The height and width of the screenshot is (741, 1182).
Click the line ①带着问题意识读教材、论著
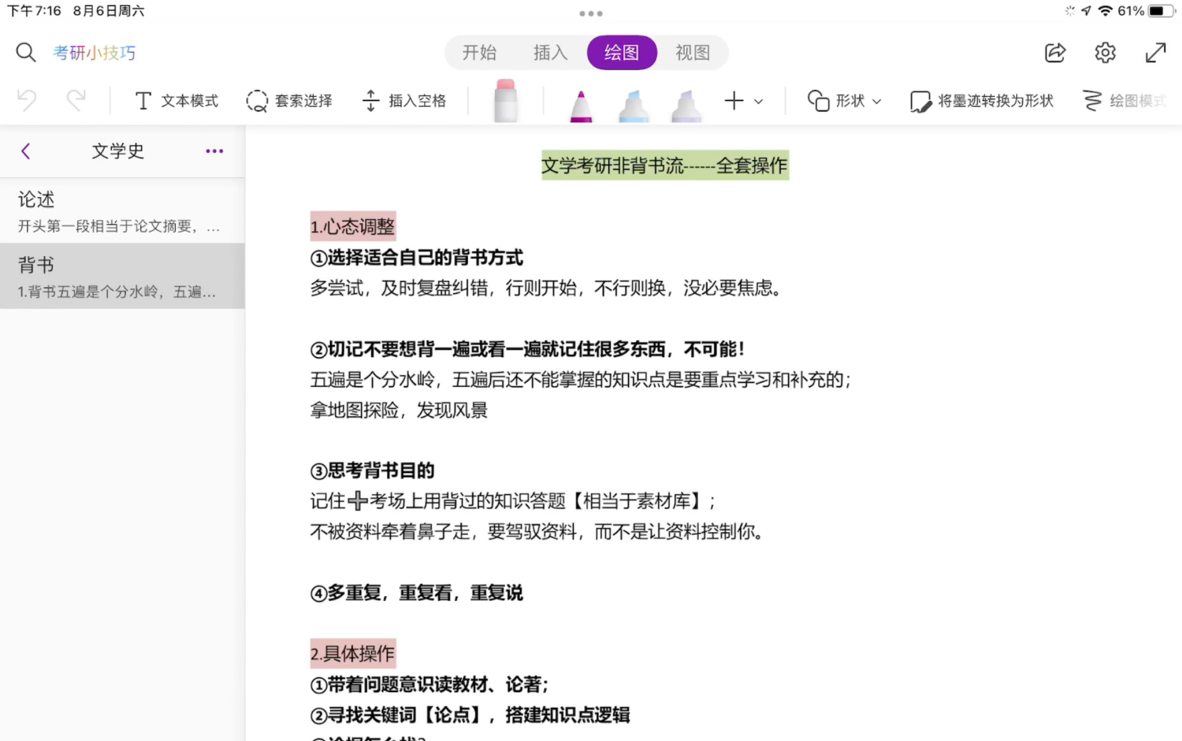pyautogui.click(x=429, y=684)
